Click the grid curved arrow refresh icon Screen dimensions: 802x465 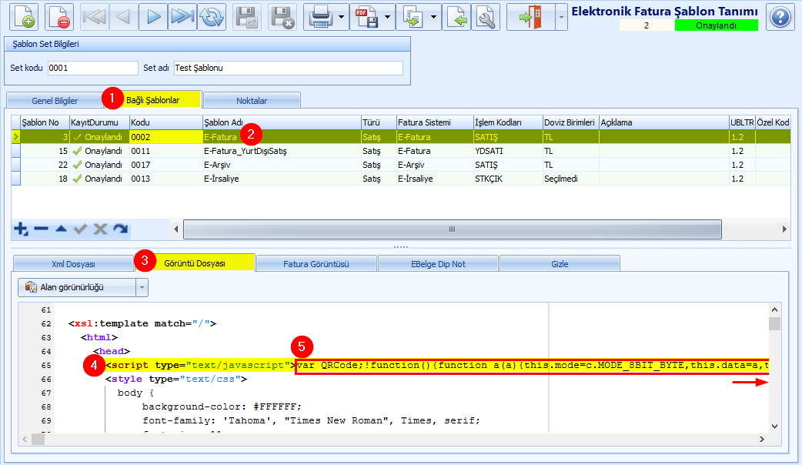pos(120,229)
